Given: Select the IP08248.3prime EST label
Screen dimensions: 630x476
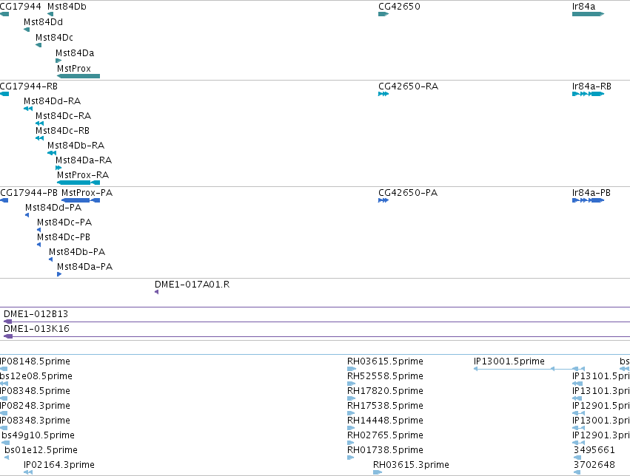Looking at the screenshot, I should [x=35, y=406].
